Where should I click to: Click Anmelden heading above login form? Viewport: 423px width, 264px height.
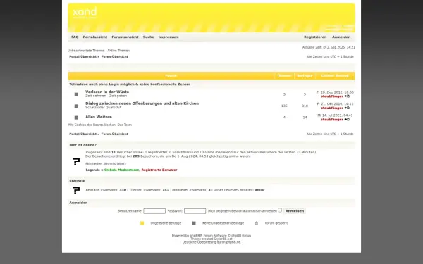[x=78, y=203]
